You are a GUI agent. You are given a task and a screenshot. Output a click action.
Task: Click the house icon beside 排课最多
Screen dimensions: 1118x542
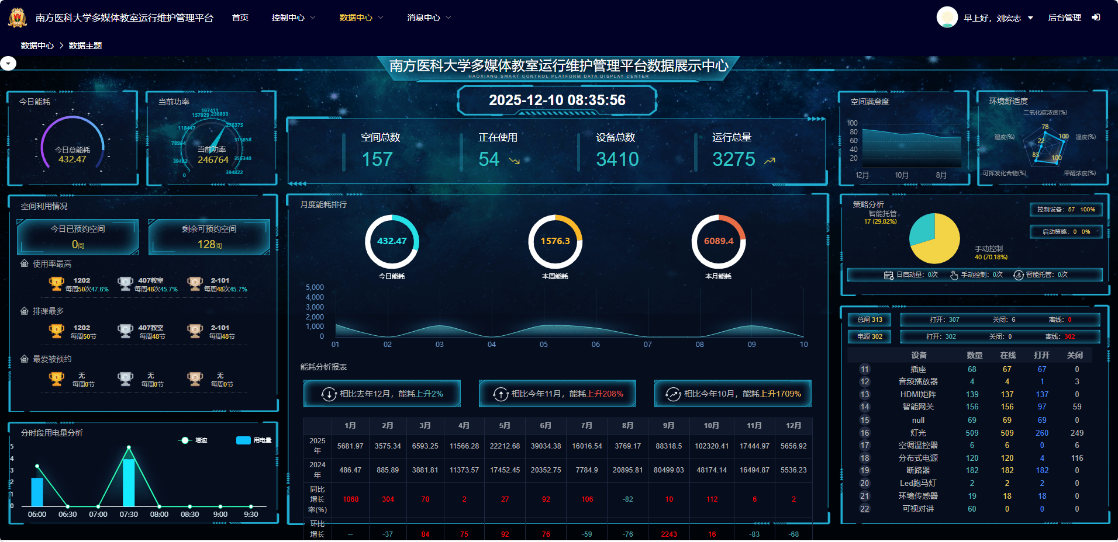tap(25, 311)
